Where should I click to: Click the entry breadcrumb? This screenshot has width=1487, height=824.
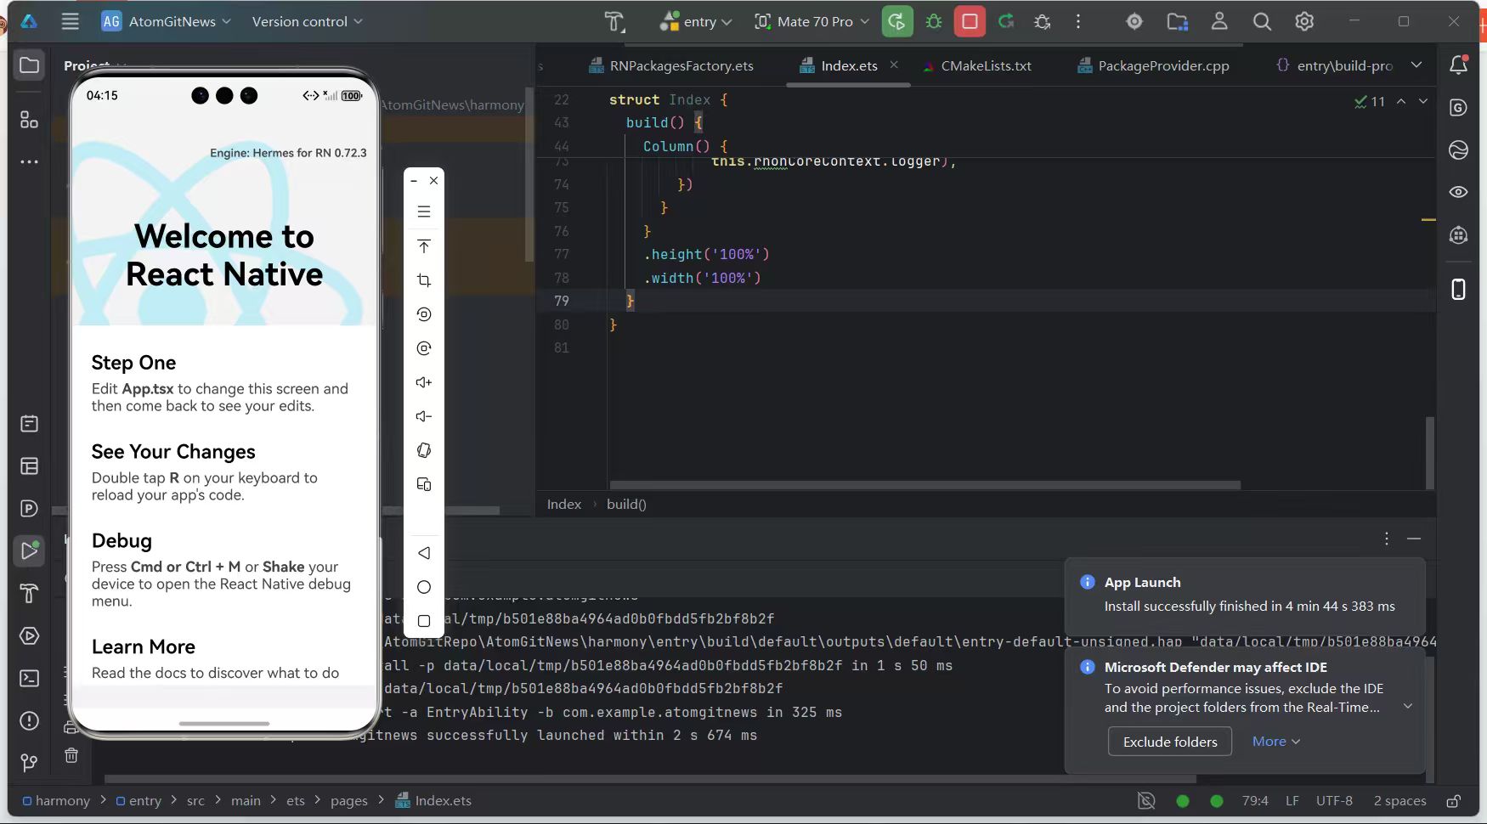click(139, 800)
